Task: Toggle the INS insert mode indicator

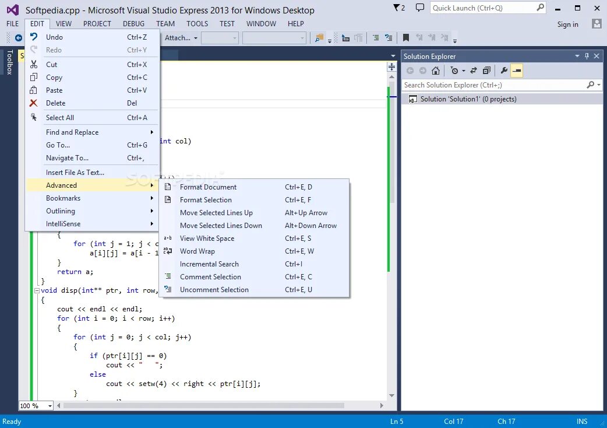Action: [x=582, y=422]
